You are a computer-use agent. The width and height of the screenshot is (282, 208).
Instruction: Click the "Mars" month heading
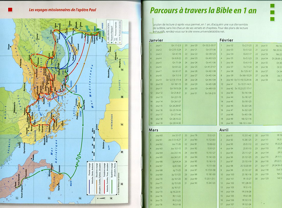tap(153, 130)
